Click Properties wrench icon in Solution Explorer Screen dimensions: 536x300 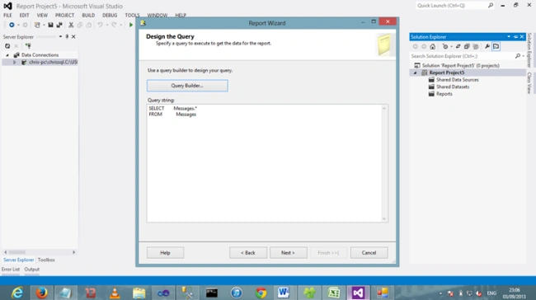coord(487,46)
